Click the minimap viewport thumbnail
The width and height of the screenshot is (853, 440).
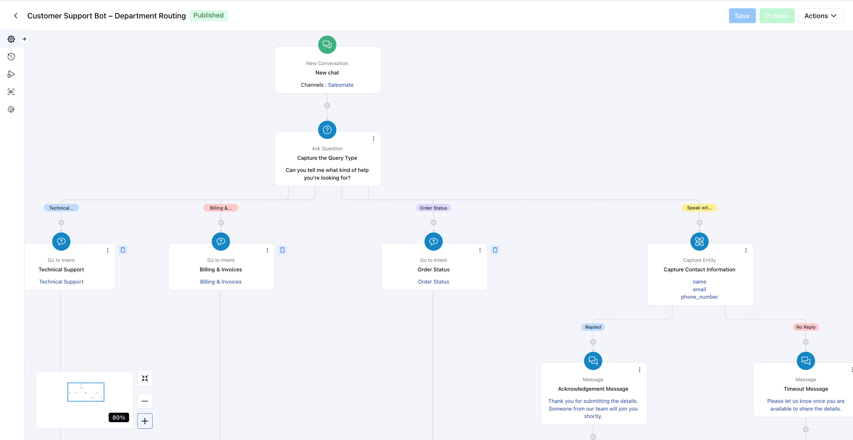click(x=86, y=392)
